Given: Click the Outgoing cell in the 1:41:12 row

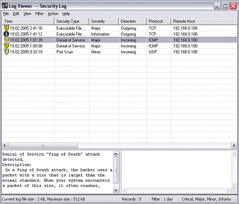Looking at the screenshot, I should point(128,34).
